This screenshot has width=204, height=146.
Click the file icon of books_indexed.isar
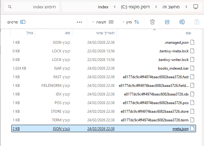point(193,68)
